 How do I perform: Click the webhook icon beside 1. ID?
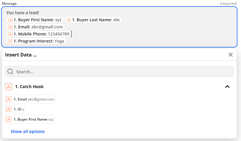click(x=9, y=109)
